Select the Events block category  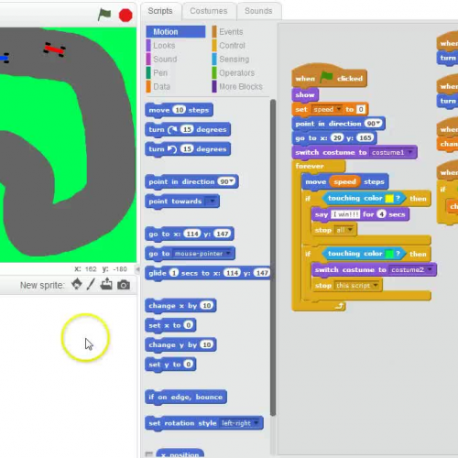[231, 32]
